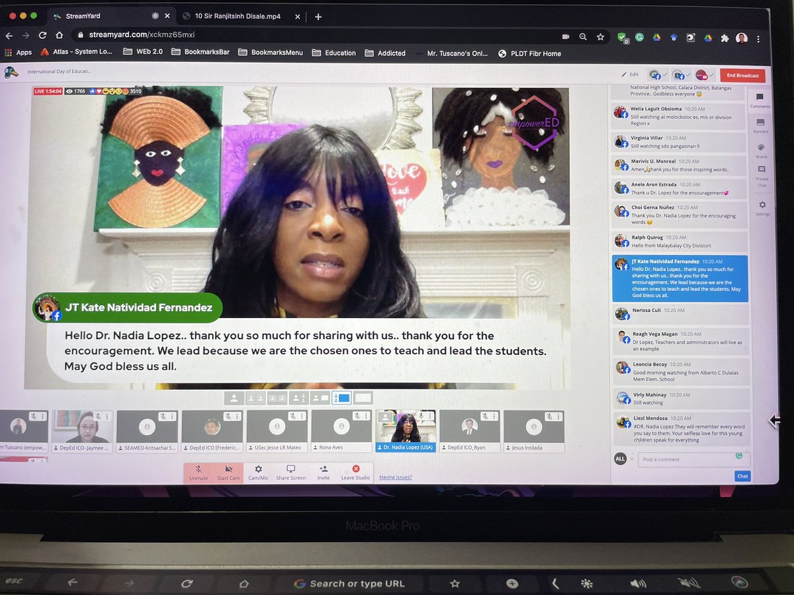Click the zoom magnifier in address bar

point(583,37)
